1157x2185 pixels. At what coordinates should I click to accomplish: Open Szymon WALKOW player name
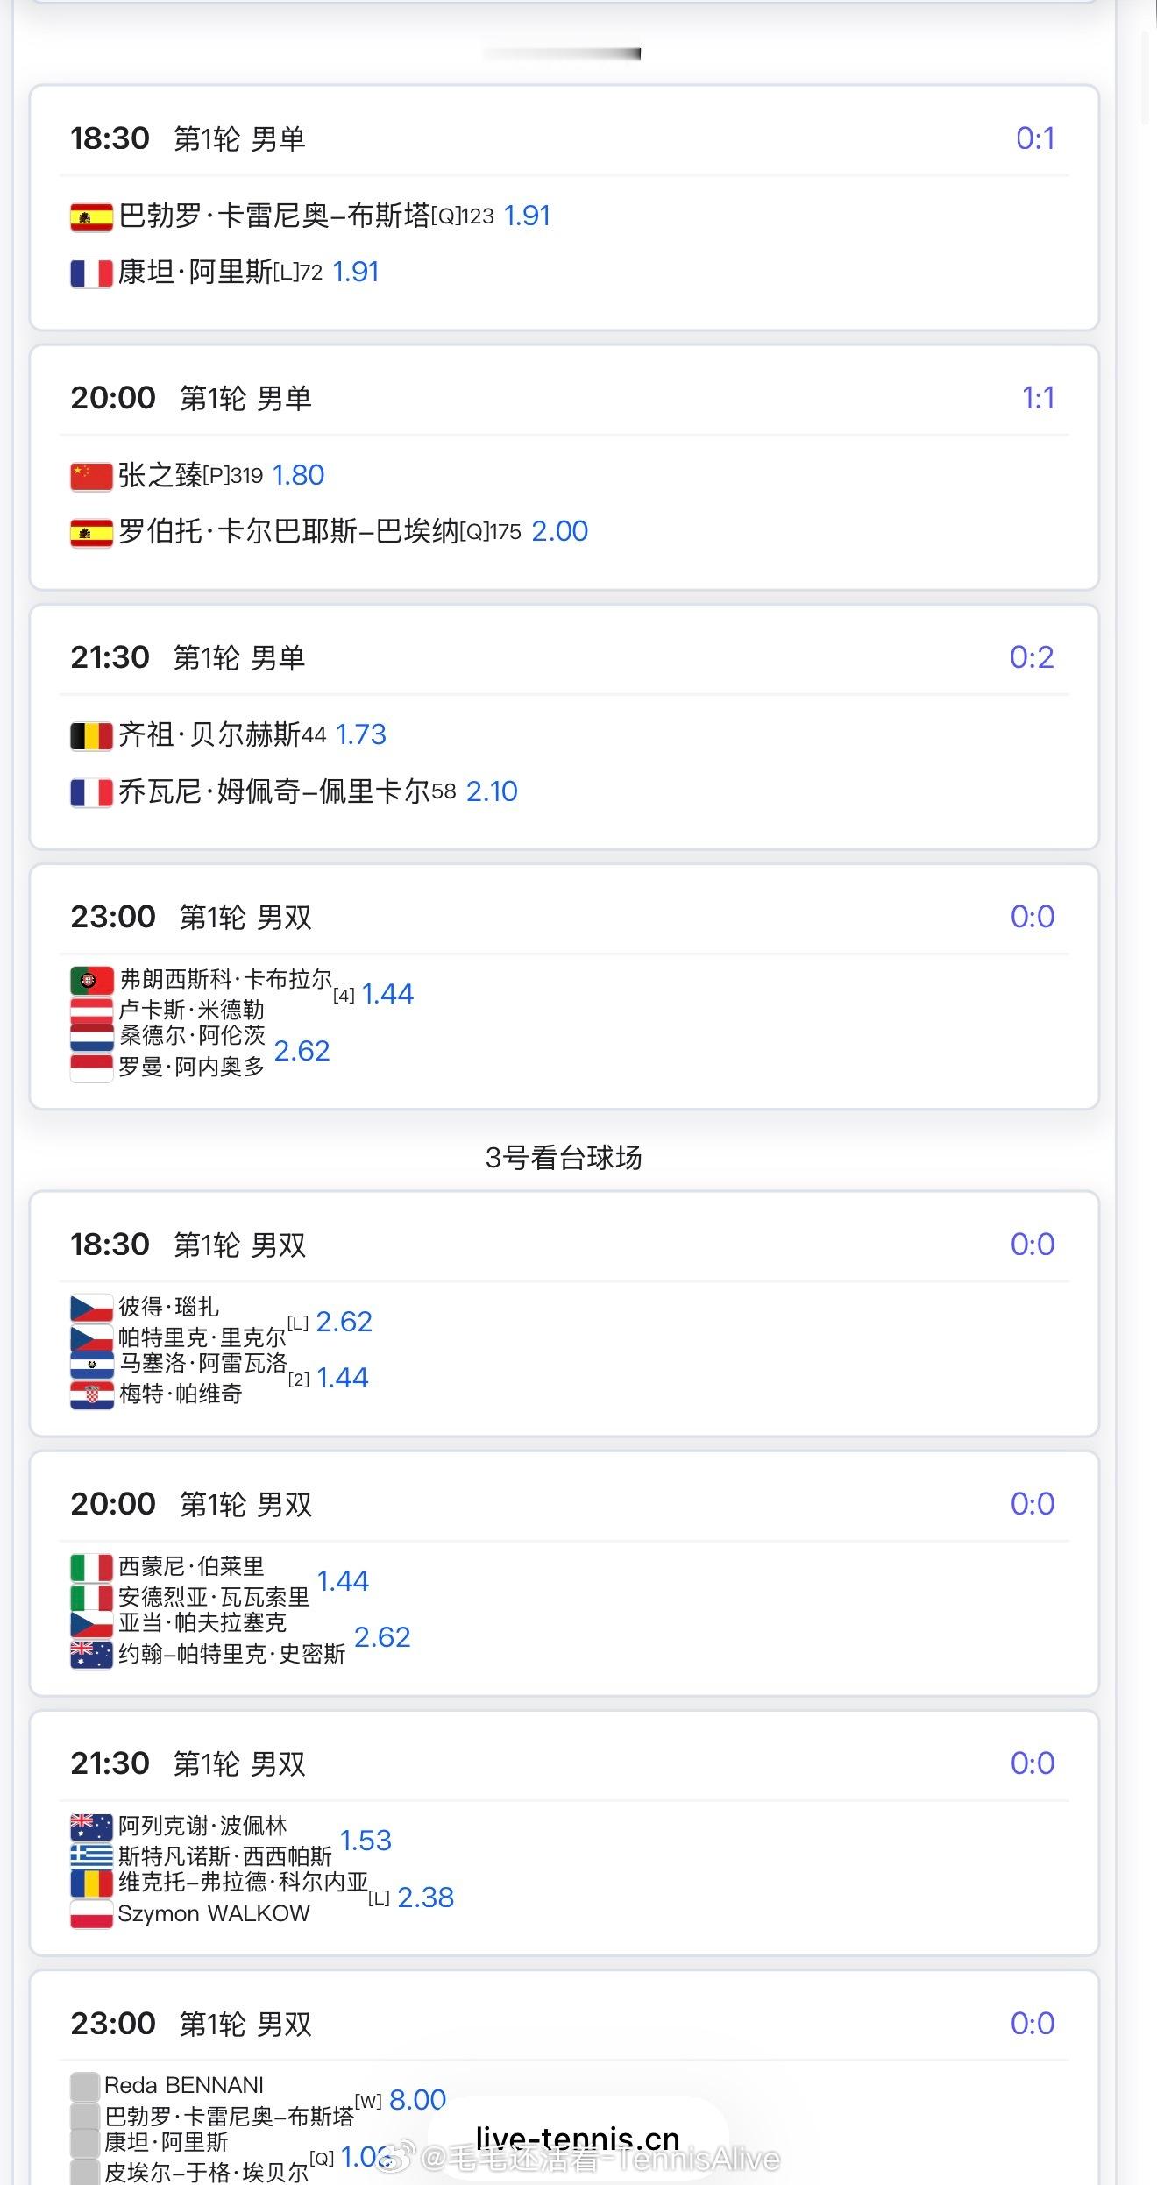click(214, 1913)
